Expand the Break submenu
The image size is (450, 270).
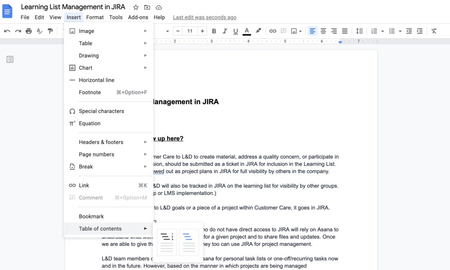coord(109,167)
